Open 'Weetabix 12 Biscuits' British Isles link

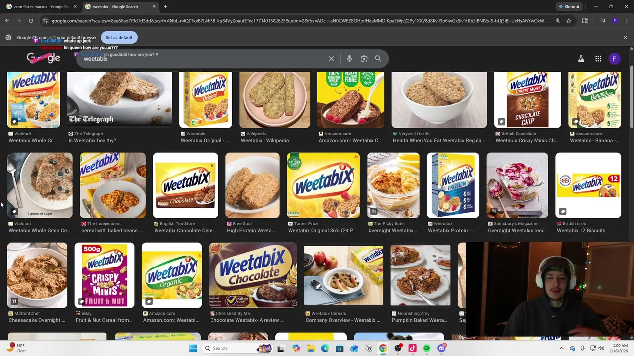click(x=581, y=231)
